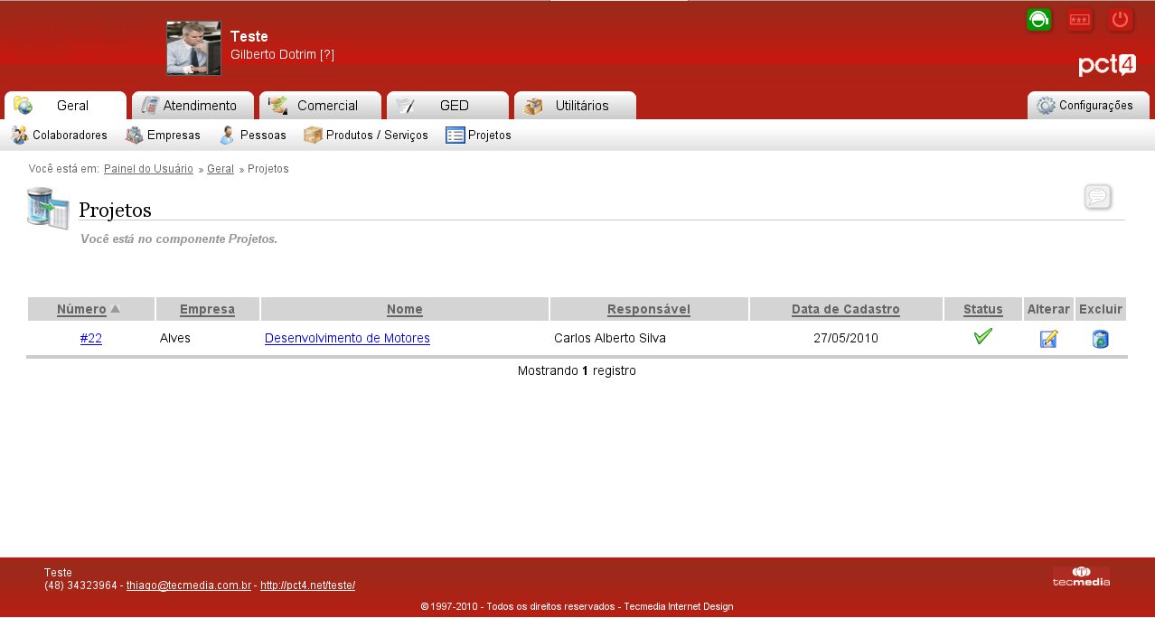1155x618 pixels.
Task: Open Colaboradores from the submenu toolbar
Action: [60, 136]
